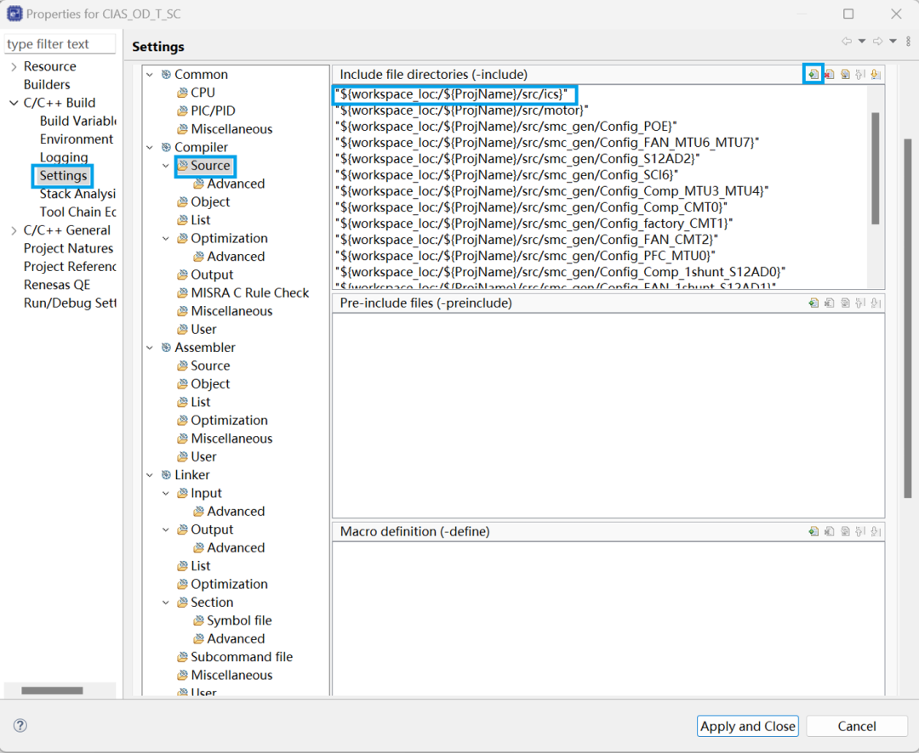Open the three-dot view menu
919x753 pixels.
pos(908,41)
